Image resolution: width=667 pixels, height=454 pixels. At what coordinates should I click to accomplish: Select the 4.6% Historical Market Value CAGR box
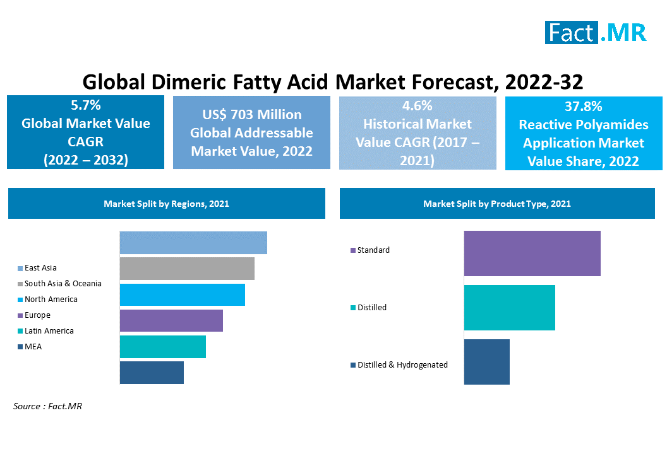[x=418, y=133]
